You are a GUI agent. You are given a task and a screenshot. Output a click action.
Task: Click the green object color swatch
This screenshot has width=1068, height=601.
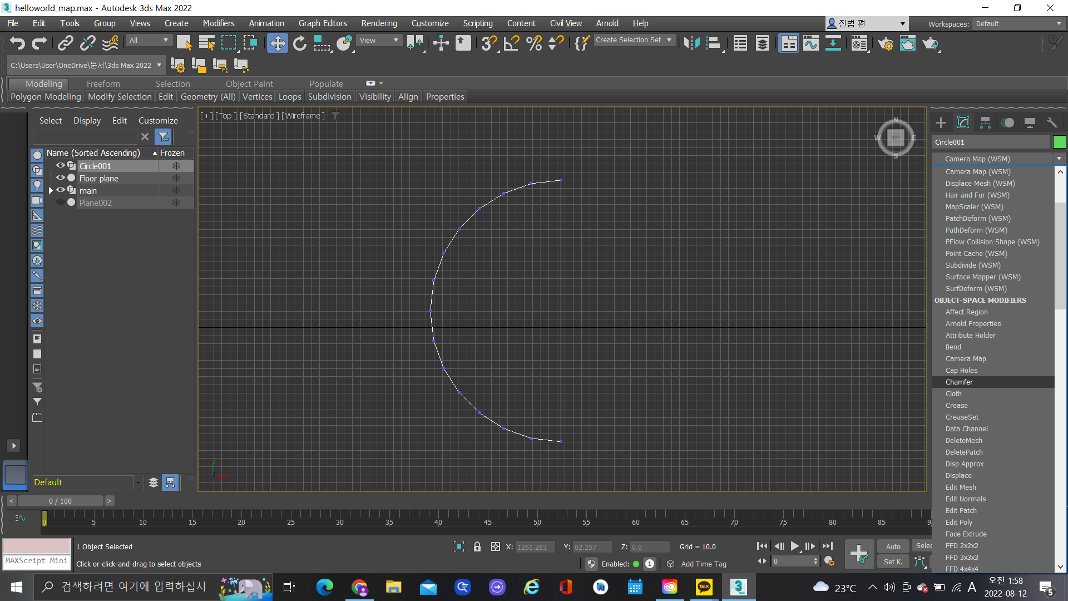[1059, 142]
